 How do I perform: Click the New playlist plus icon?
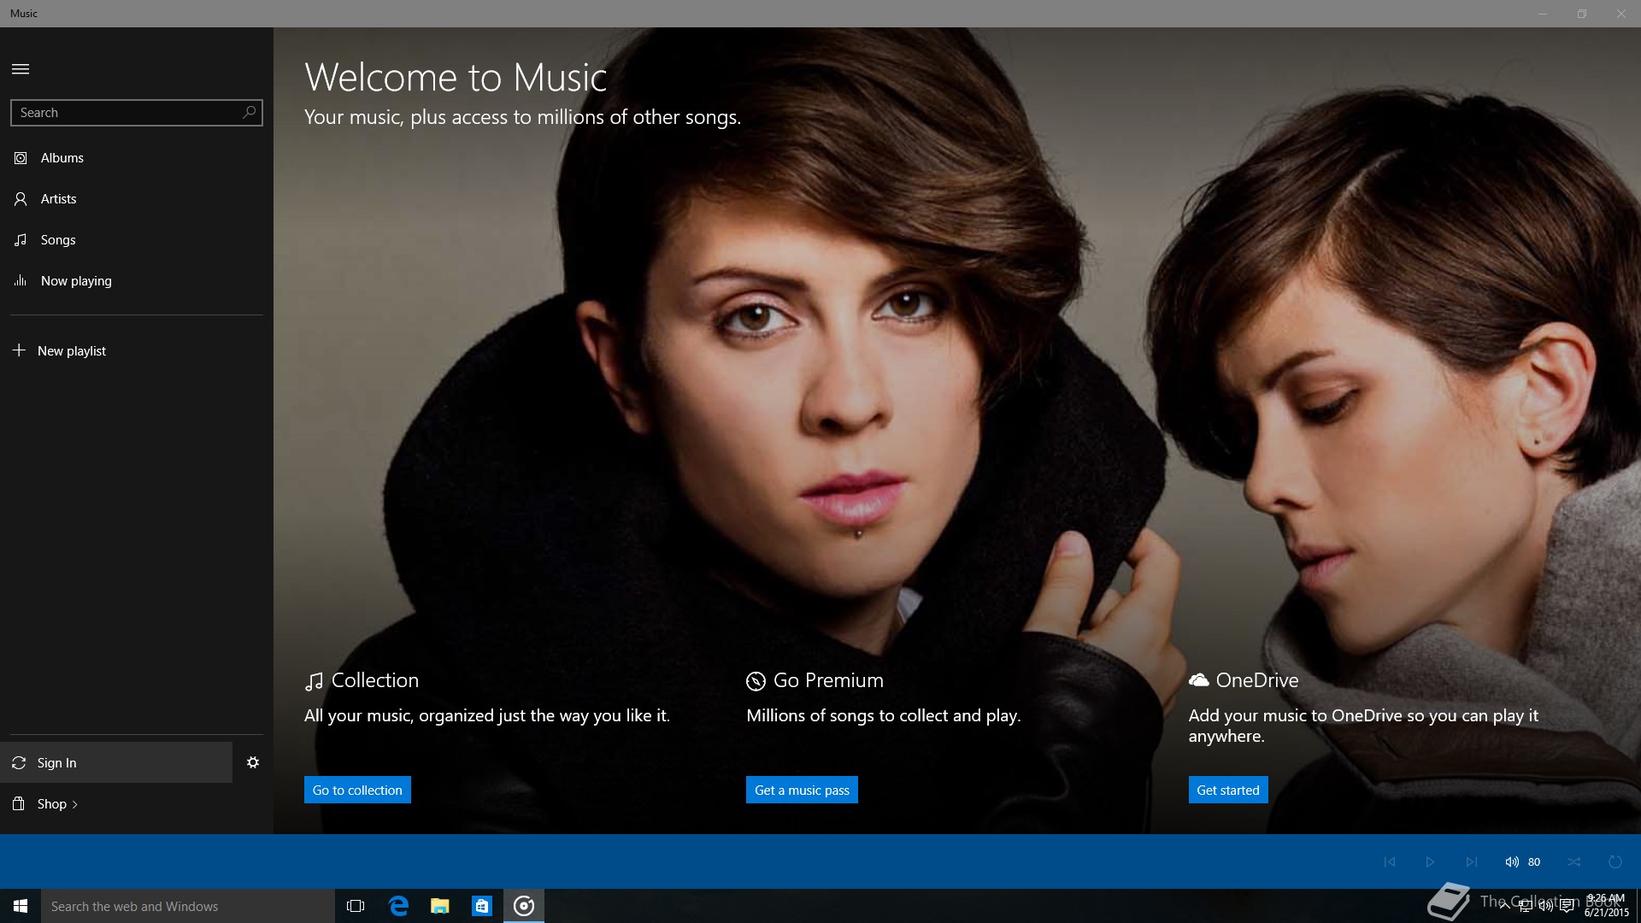point(19,350)
